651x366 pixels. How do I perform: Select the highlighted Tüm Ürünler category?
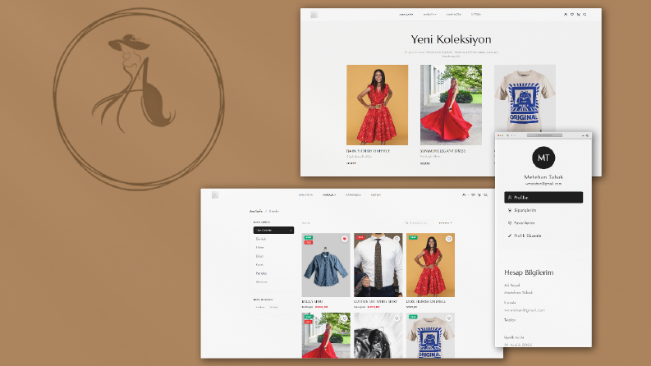point(273,230)
